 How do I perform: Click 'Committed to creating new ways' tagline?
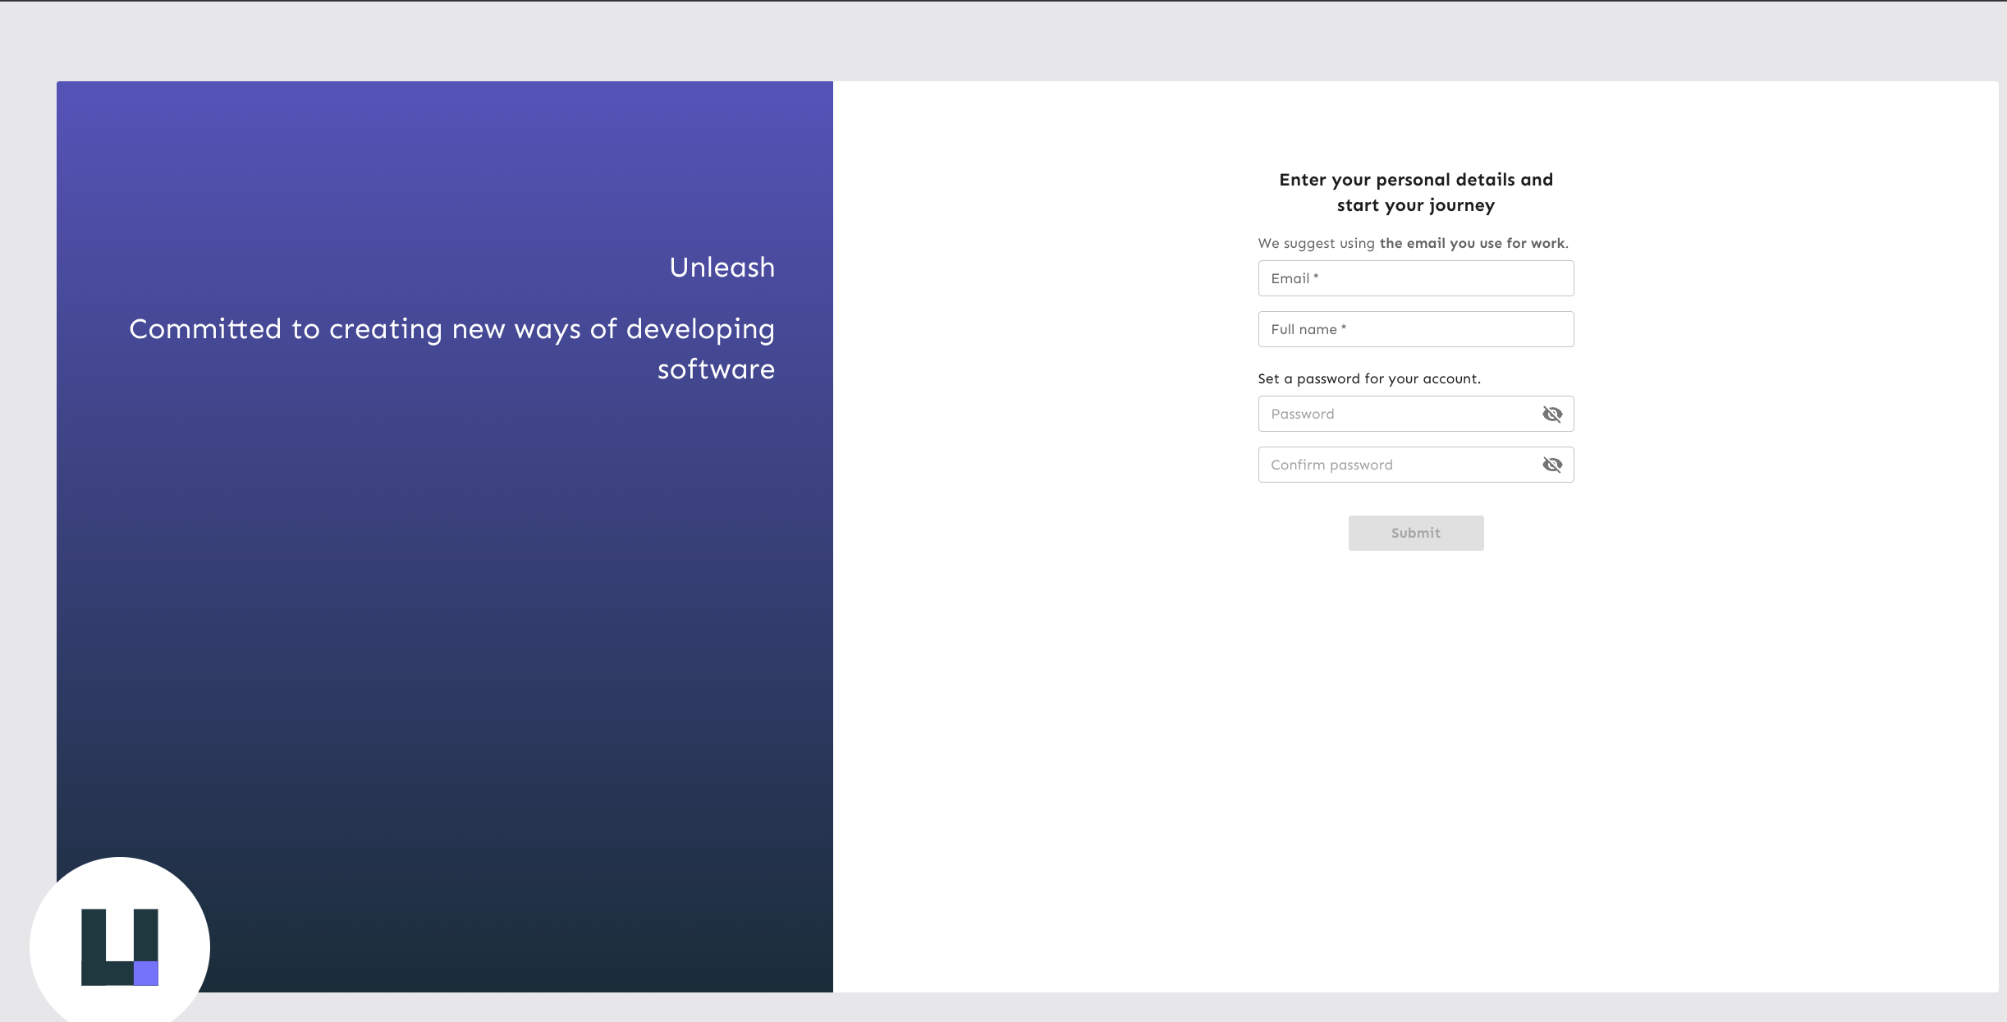click(451, 349)
